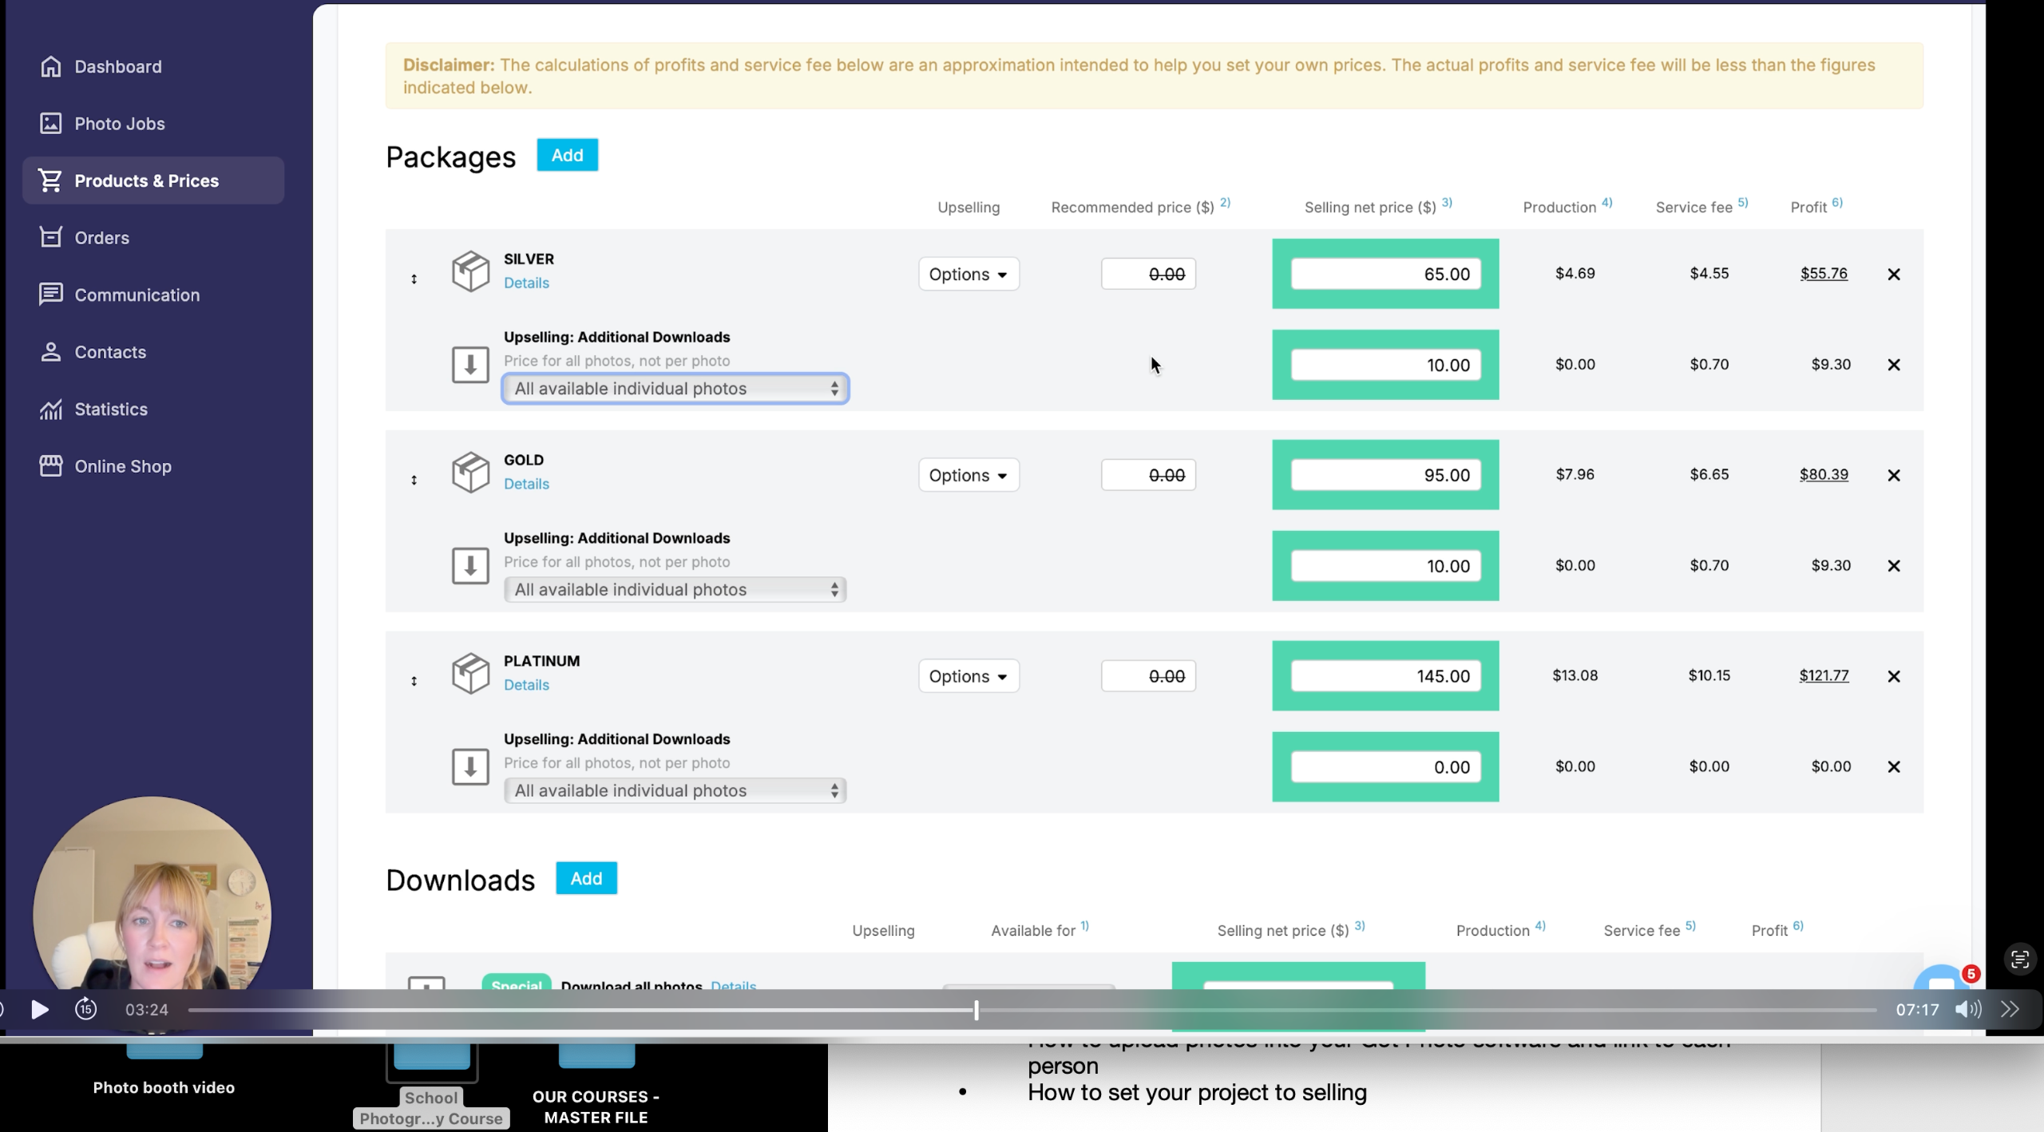Image resolution: width=2044 pixels, height=1132 pixels.
Task: Expand Gold 'All available individual photos' select
Action: (x=675, y=589)
